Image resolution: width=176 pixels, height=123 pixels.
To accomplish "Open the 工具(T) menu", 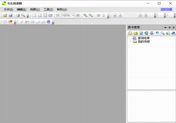I will [48, 9].
